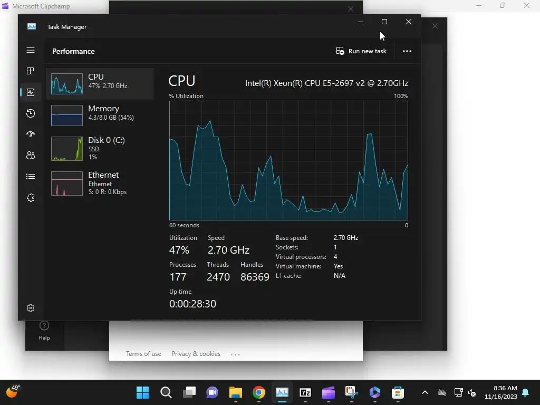Click the muted volume tray icon

pos(472,392)
